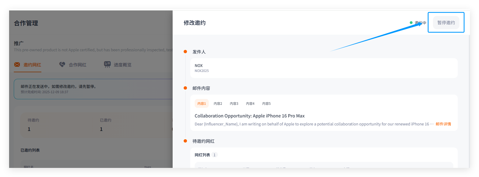Select the 内容1 tab

pyautogui.click(x=202, y=104)
